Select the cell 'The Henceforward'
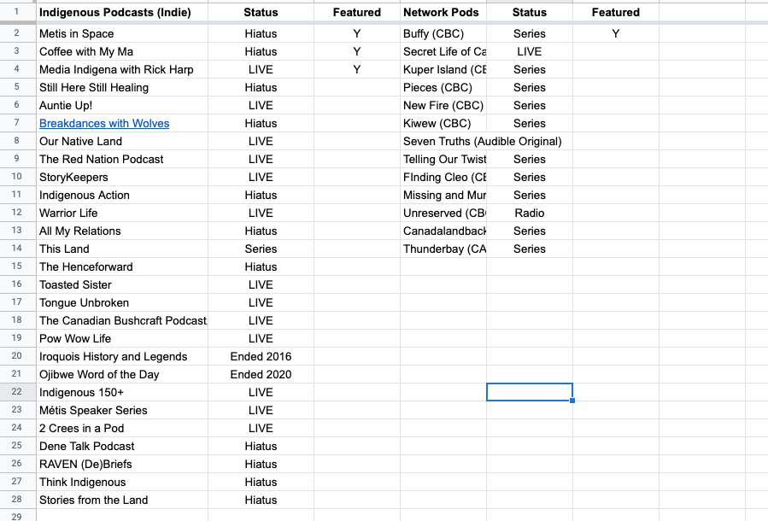 (x=122, y=266)
